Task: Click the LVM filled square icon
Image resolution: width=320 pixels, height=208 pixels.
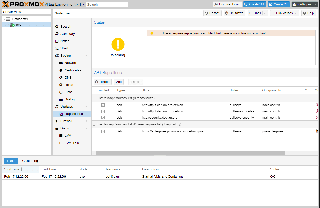Action: coord(61,136)
